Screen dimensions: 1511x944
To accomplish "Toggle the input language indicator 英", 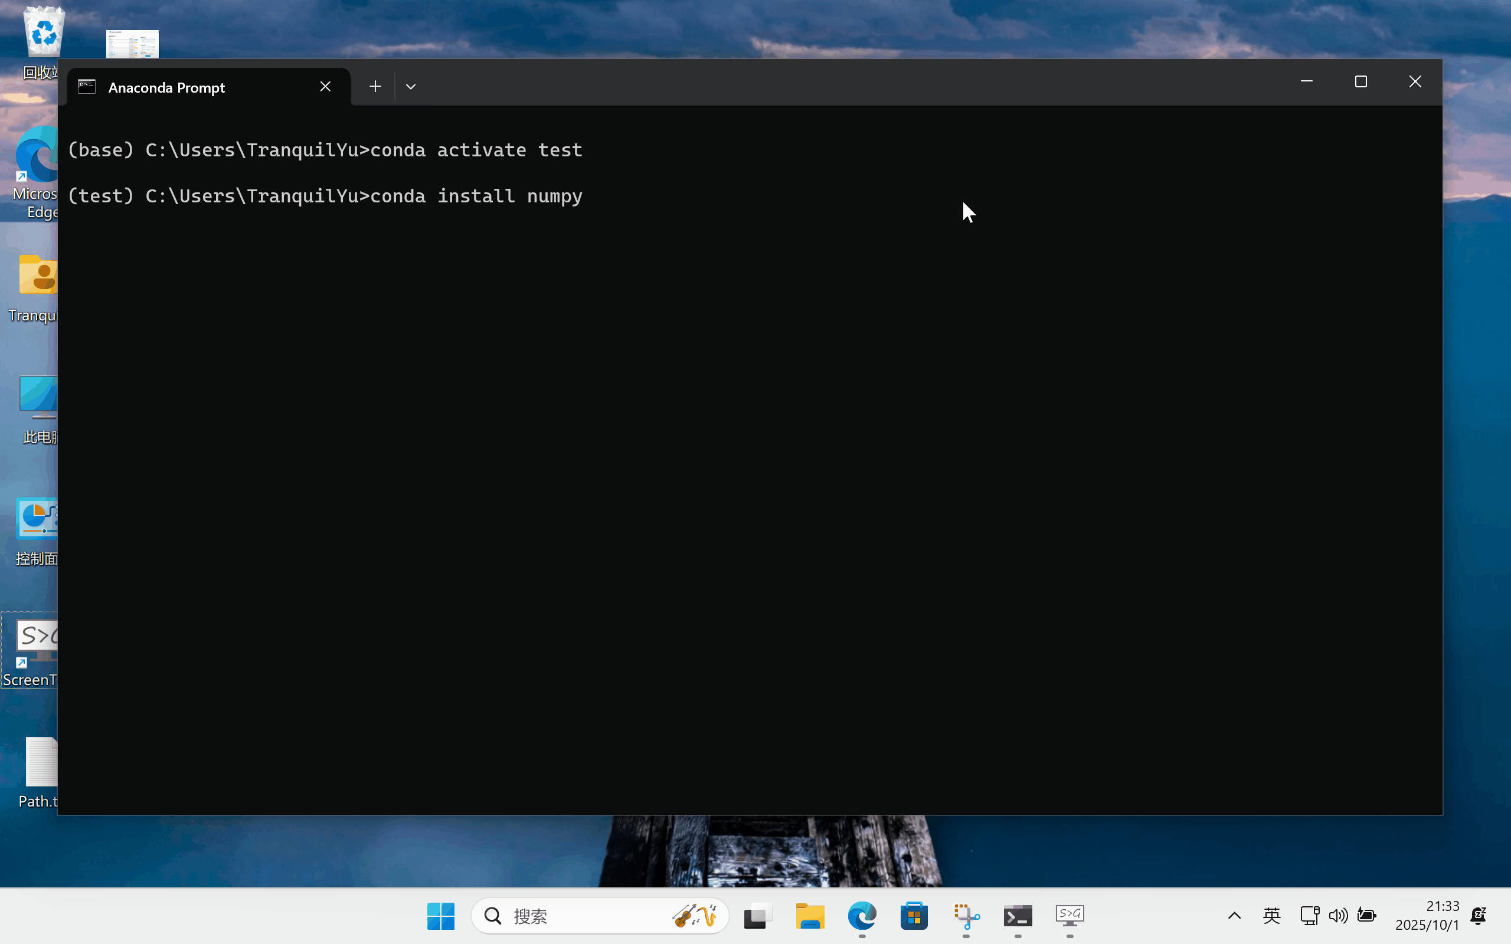I will tap(1271, 916).
